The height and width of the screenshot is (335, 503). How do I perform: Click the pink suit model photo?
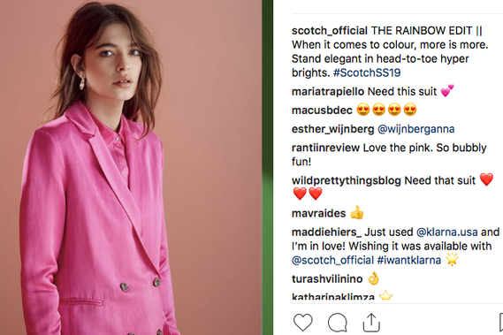point(131,168)
